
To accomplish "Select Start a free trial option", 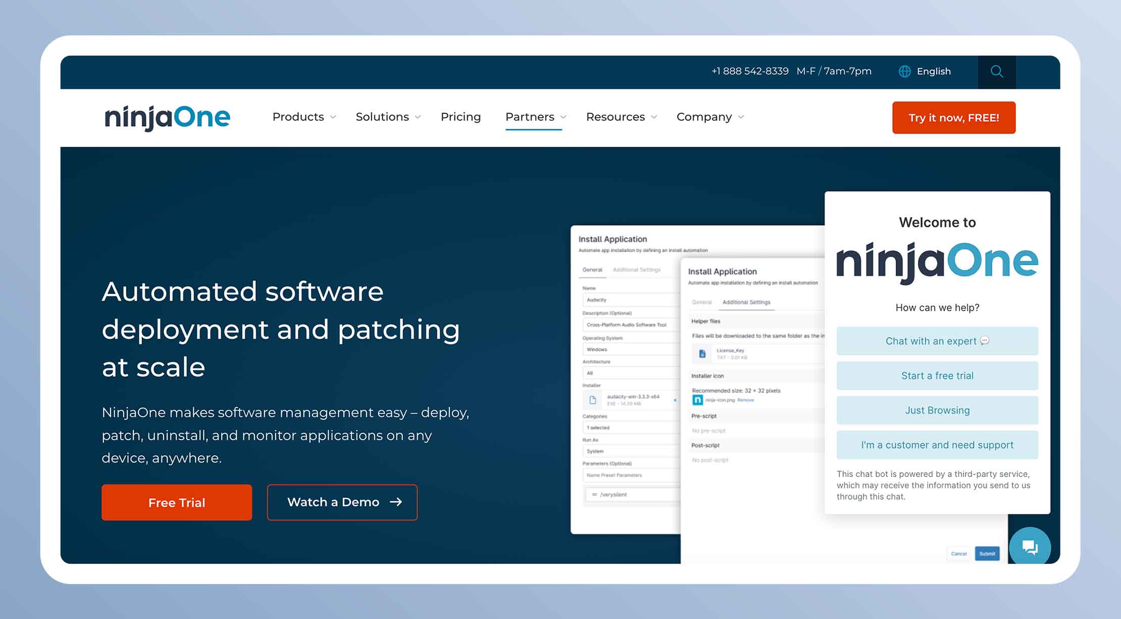I will 937,375.
